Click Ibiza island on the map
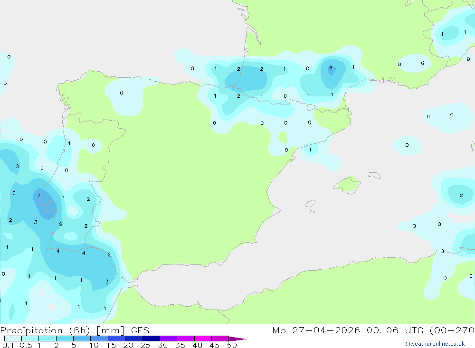The image size is (475, 348). 310,204
